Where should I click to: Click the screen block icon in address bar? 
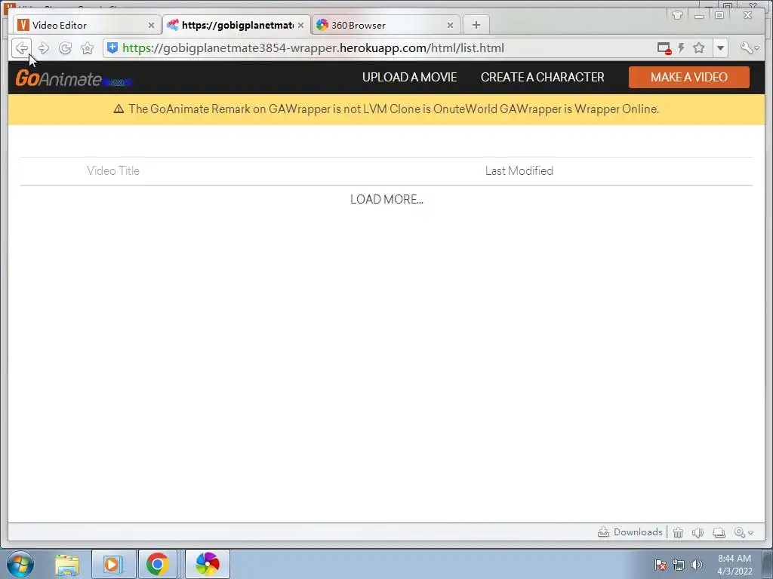pos(664,48)
